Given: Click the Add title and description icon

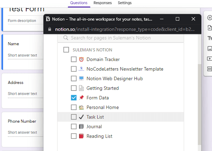Looking at the screenshot, I should click(210, 38).
